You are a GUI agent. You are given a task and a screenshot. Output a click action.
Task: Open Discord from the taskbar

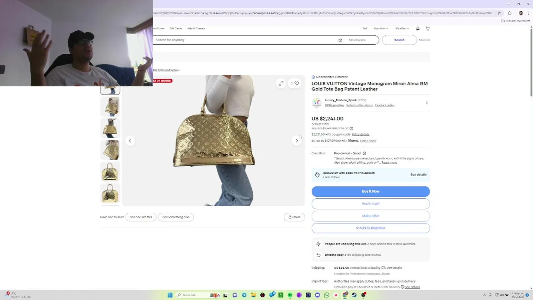click(x=317, y=295)
